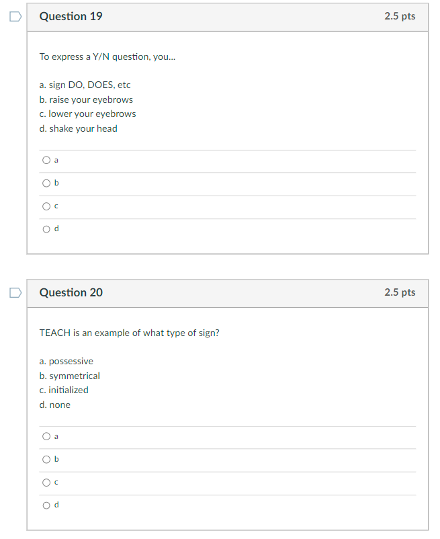The height and width of the screenshot is (539, 440).
Task: Click the "TEACH is an example" prompt text
Action: coord(129,333)
